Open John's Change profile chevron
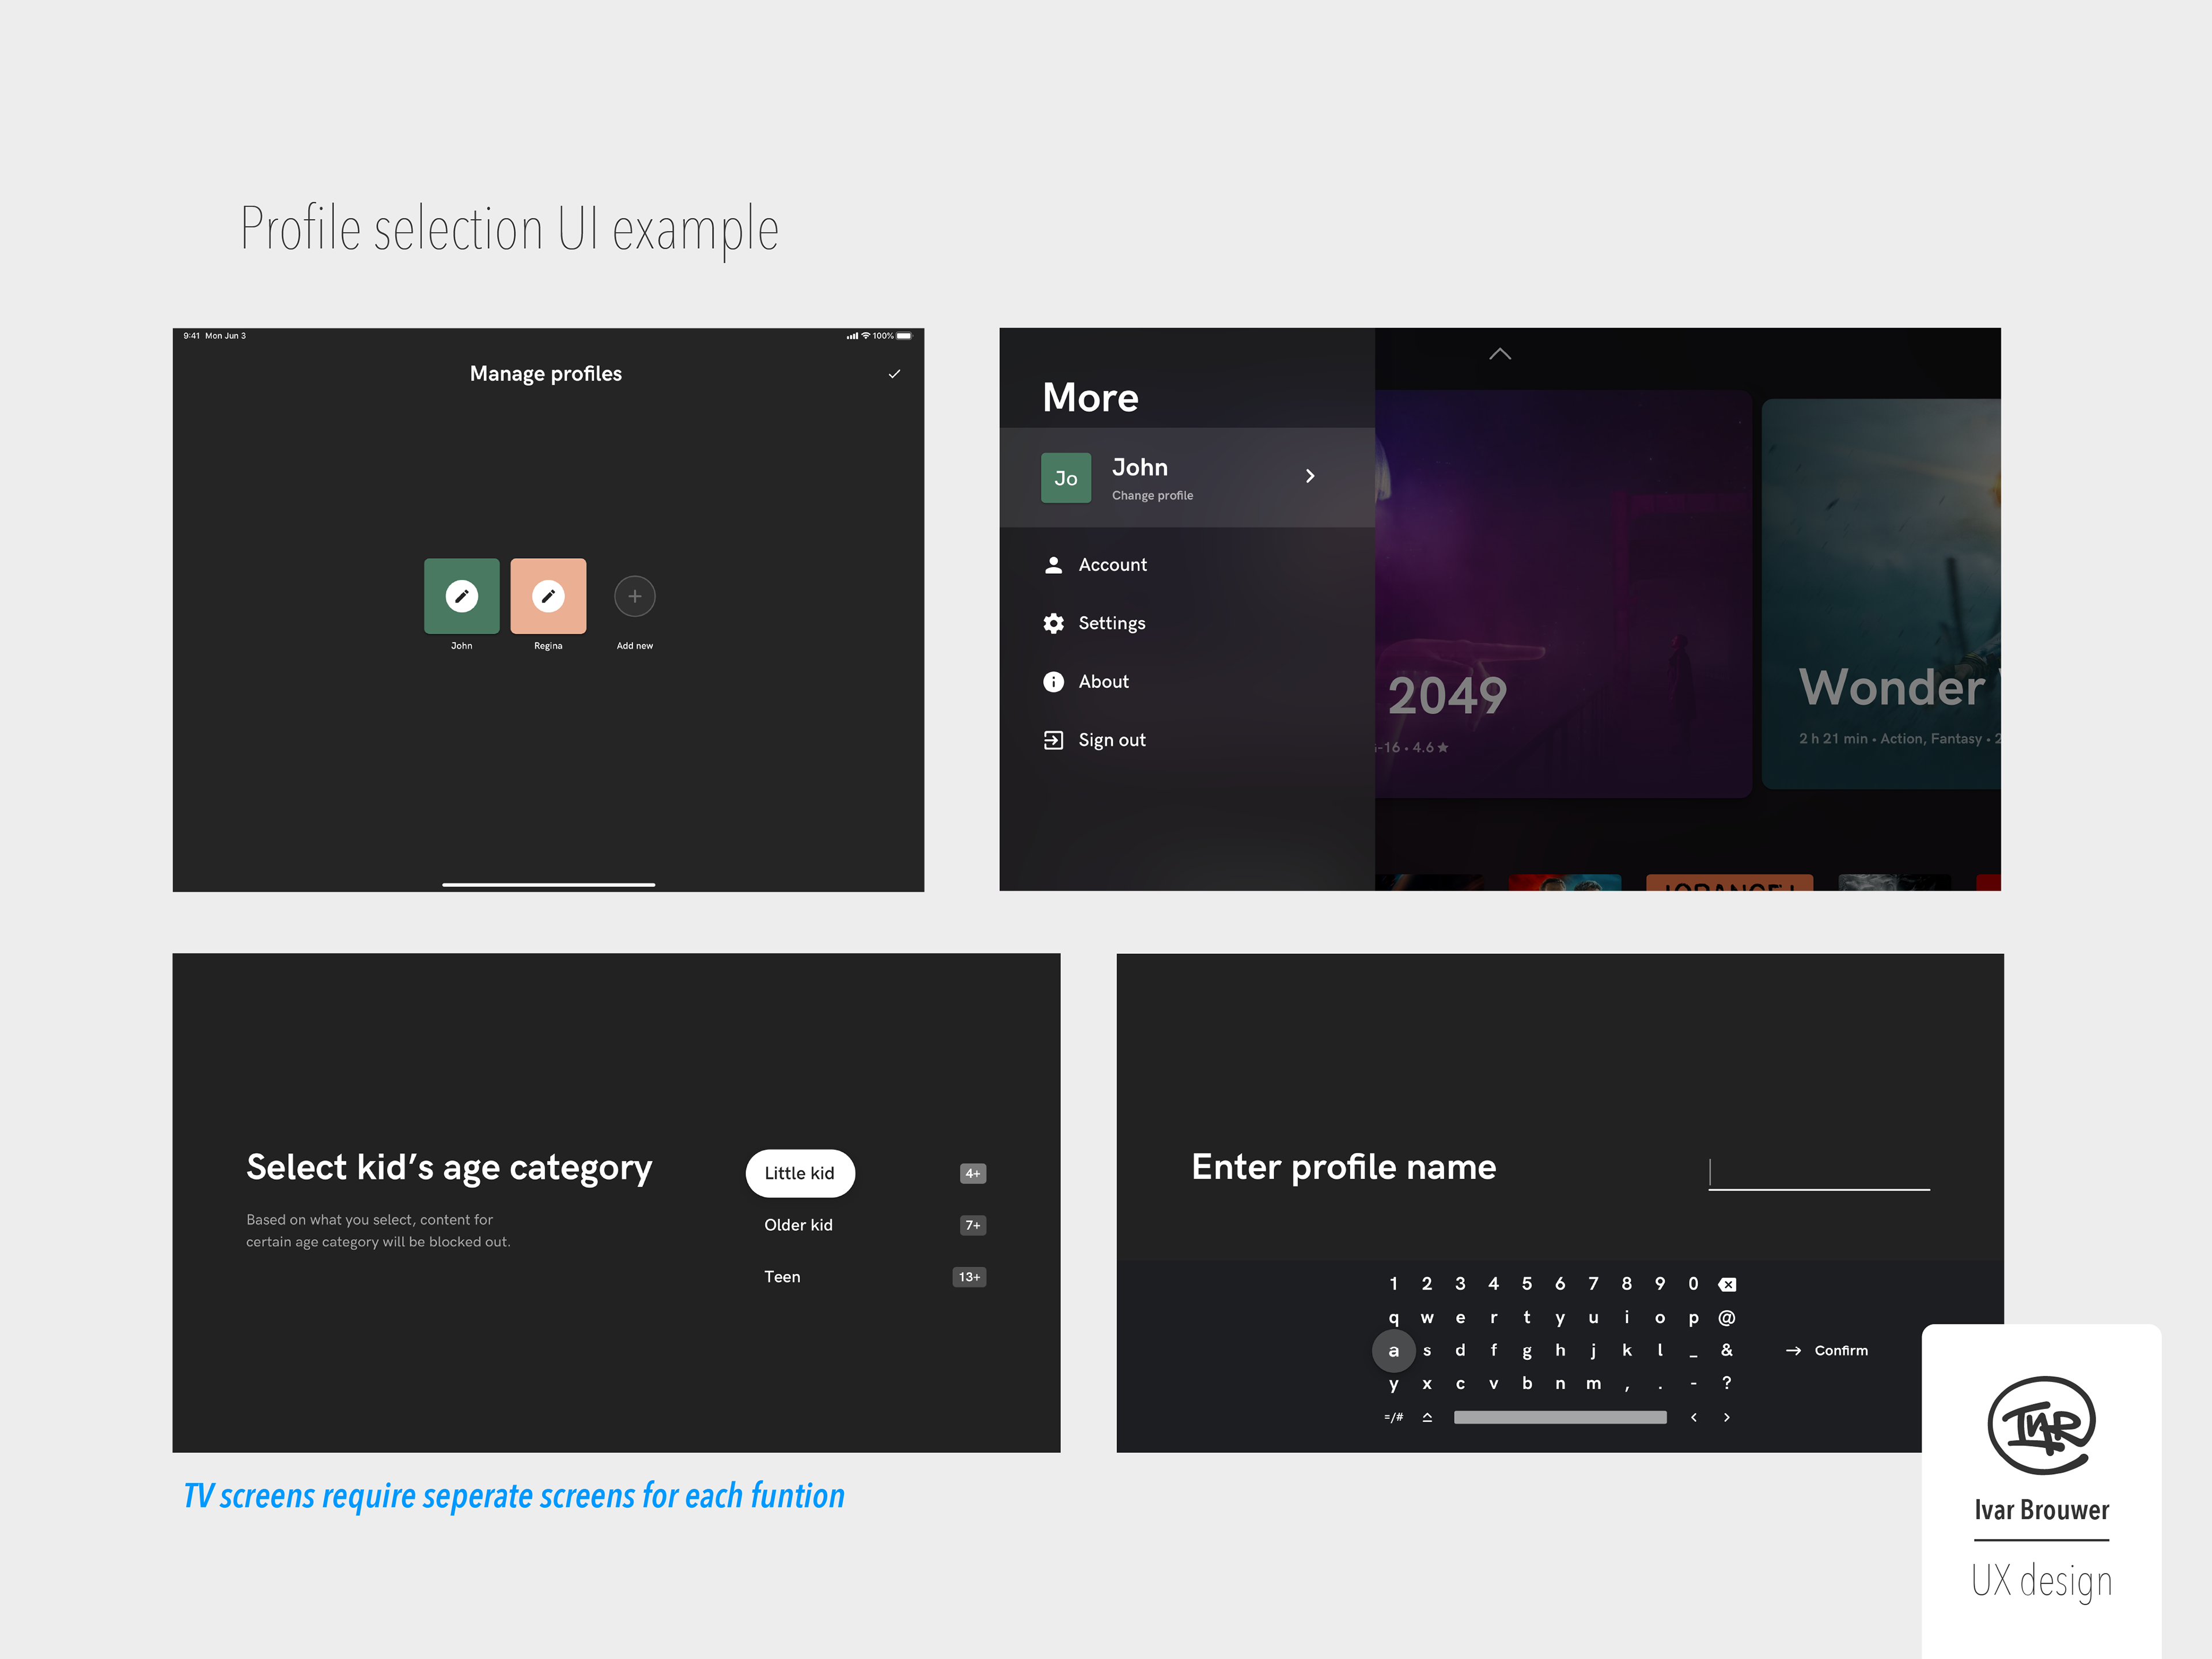This screenshot has width=2212, height=1659. click(1309, 477)
